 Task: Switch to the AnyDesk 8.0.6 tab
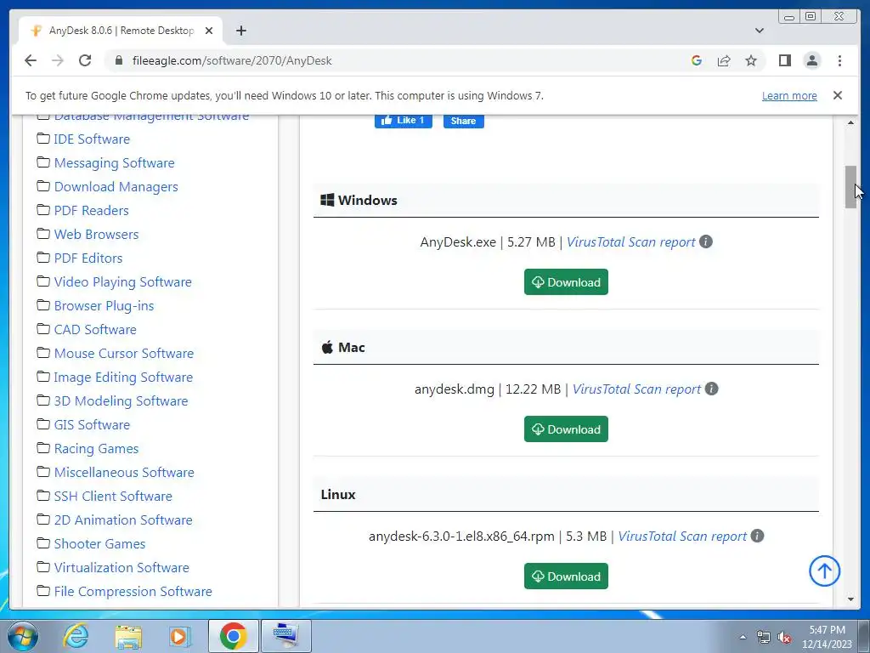pos(121,31)
